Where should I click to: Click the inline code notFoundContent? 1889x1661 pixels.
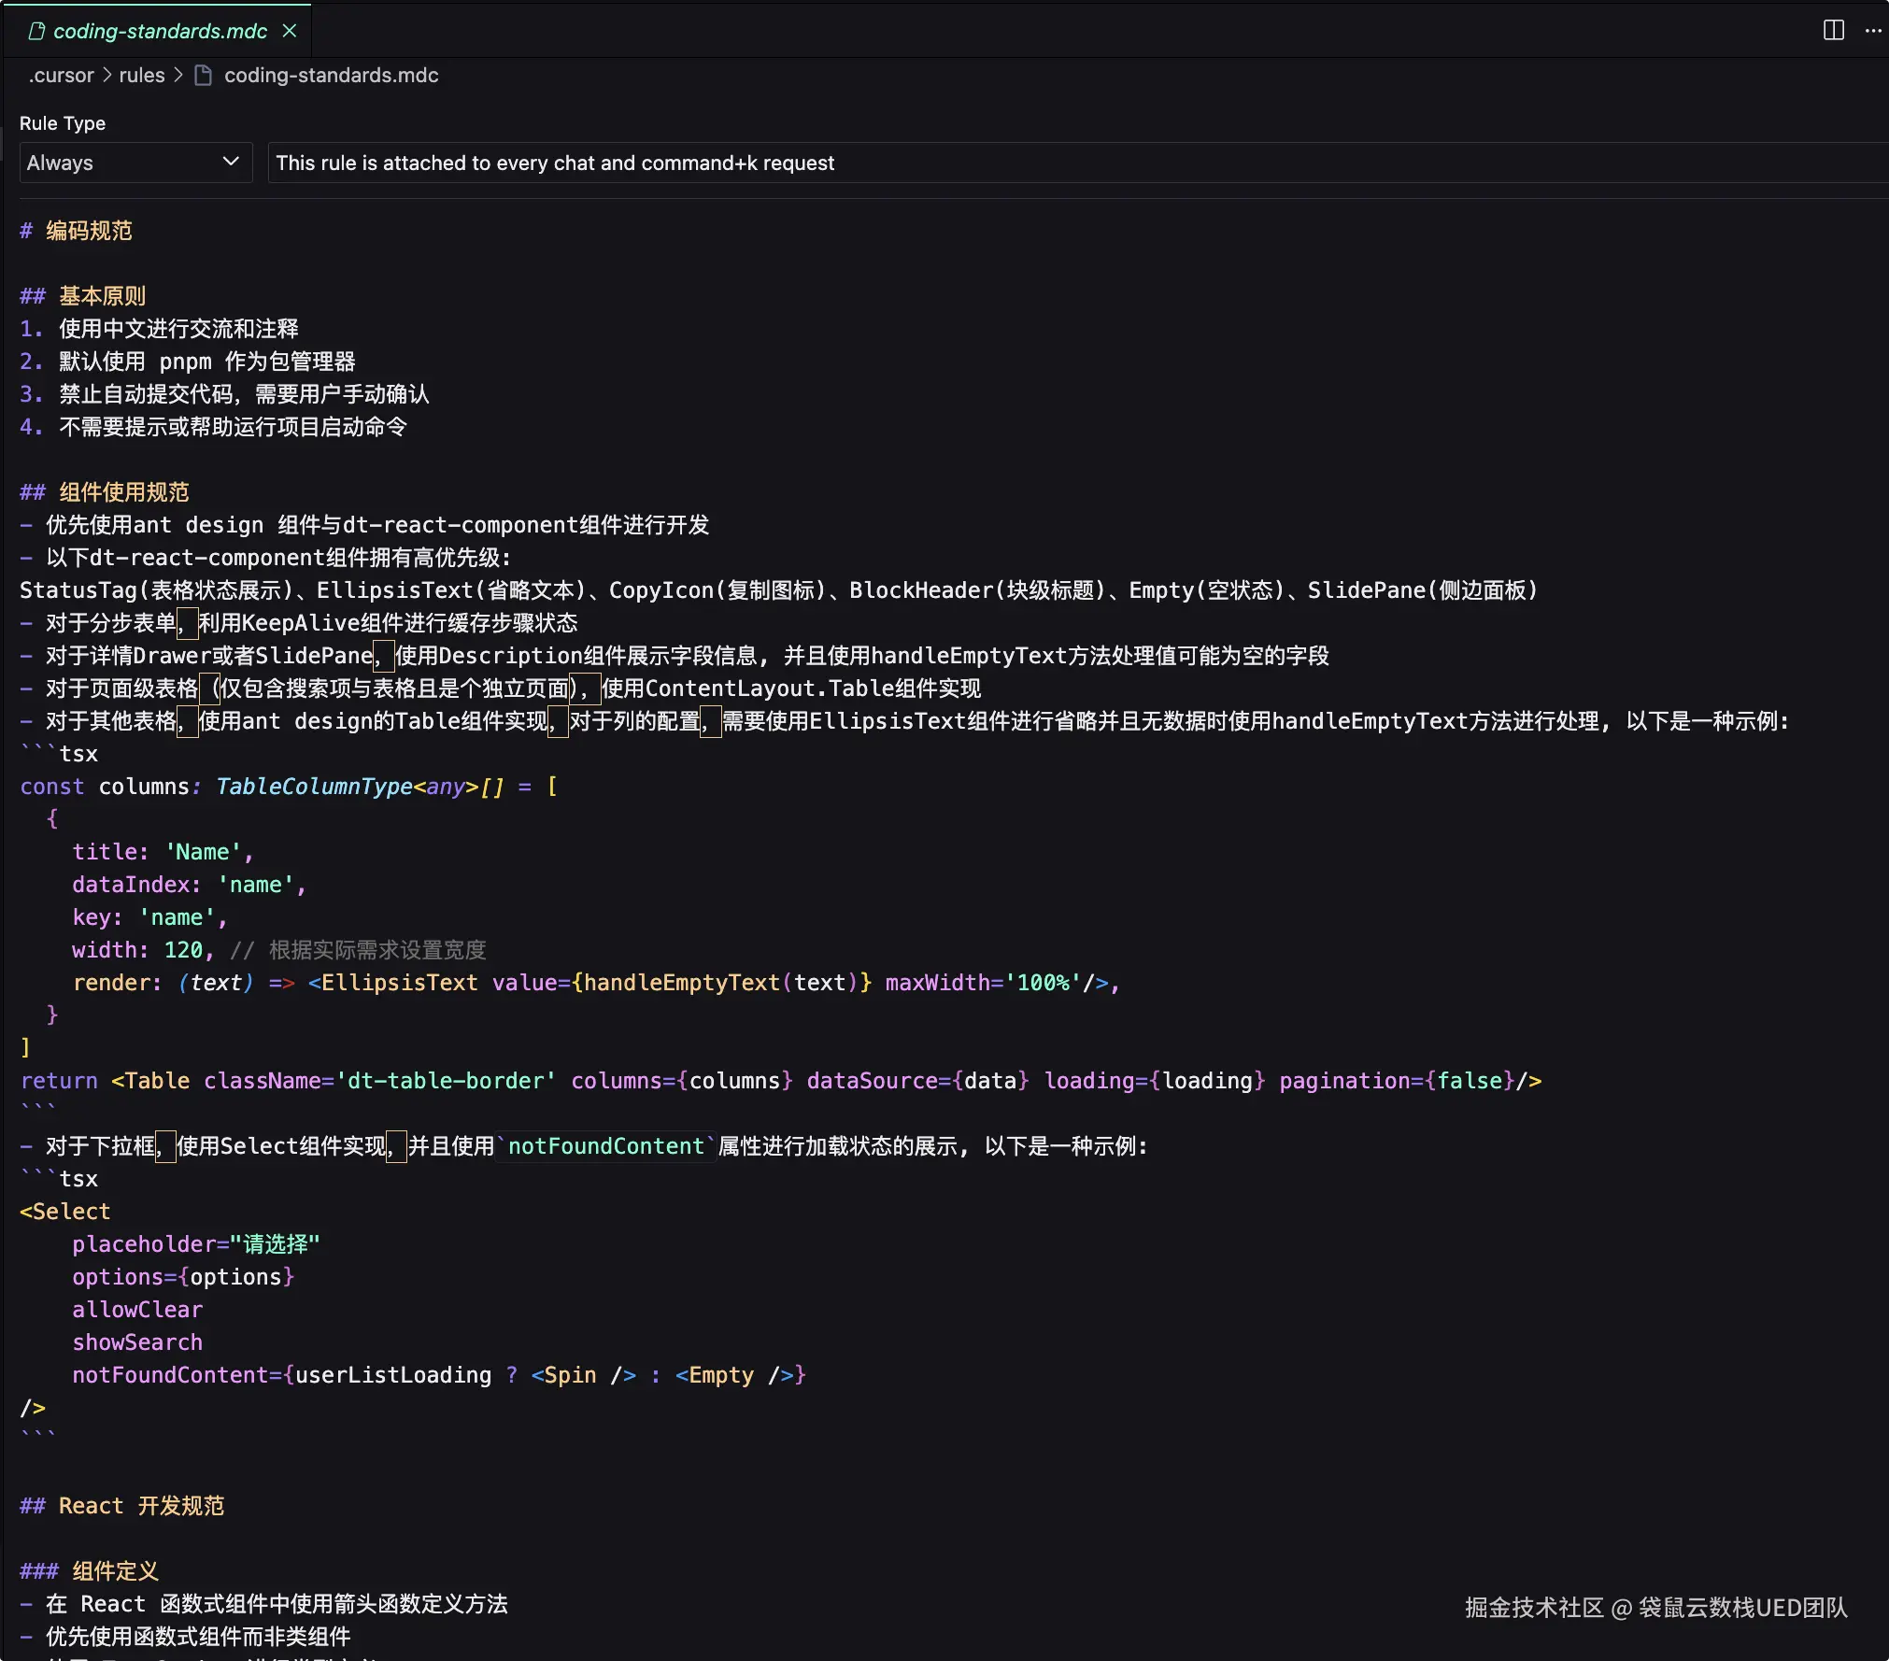[x=605, y=1146]
